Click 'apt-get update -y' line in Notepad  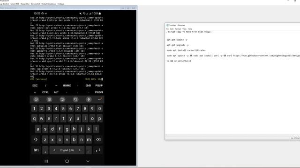click(x=177, y=40)
